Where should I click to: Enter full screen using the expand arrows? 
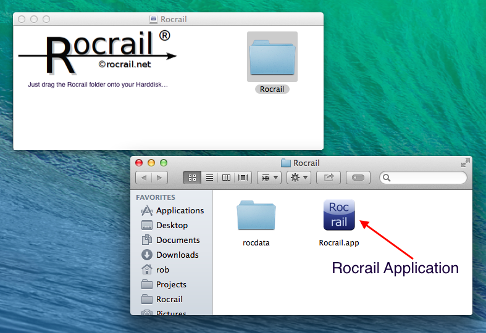coord(464,163)
